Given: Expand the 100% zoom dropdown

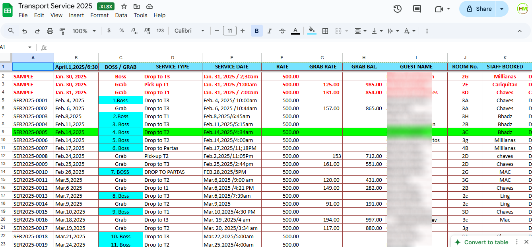Looking at the screenshot, I should pyautogui.click(x=84, y=31).
